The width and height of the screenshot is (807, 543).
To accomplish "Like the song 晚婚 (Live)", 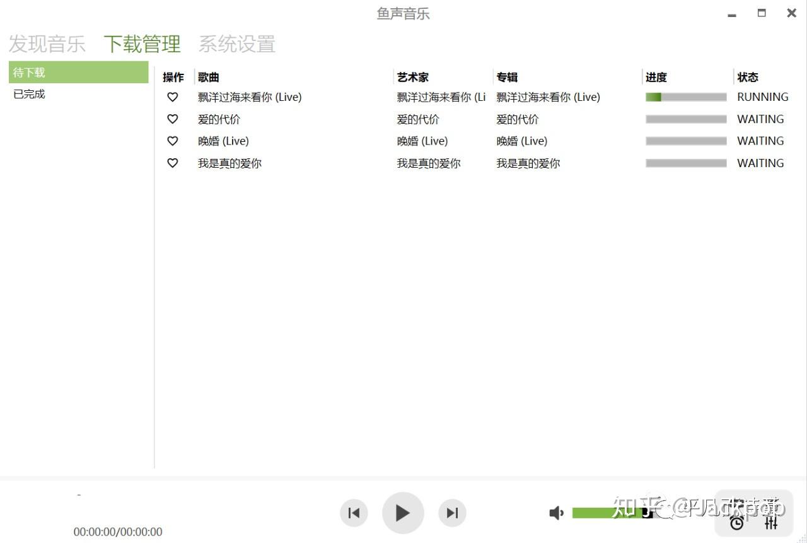I will 172,141.
